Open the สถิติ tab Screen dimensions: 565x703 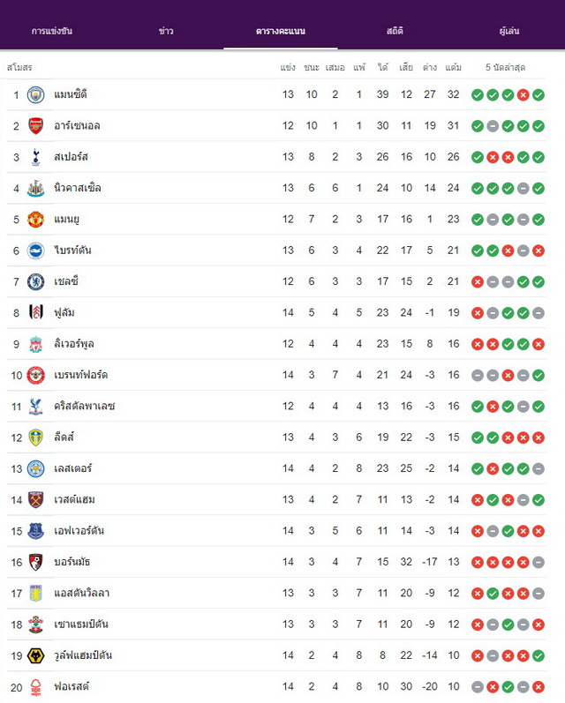(395, 31)
